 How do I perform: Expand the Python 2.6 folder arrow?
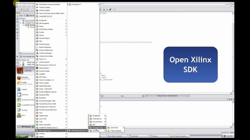click(66, 59)
